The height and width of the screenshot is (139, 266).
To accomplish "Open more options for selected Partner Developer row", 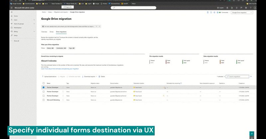I will [63, 88].
